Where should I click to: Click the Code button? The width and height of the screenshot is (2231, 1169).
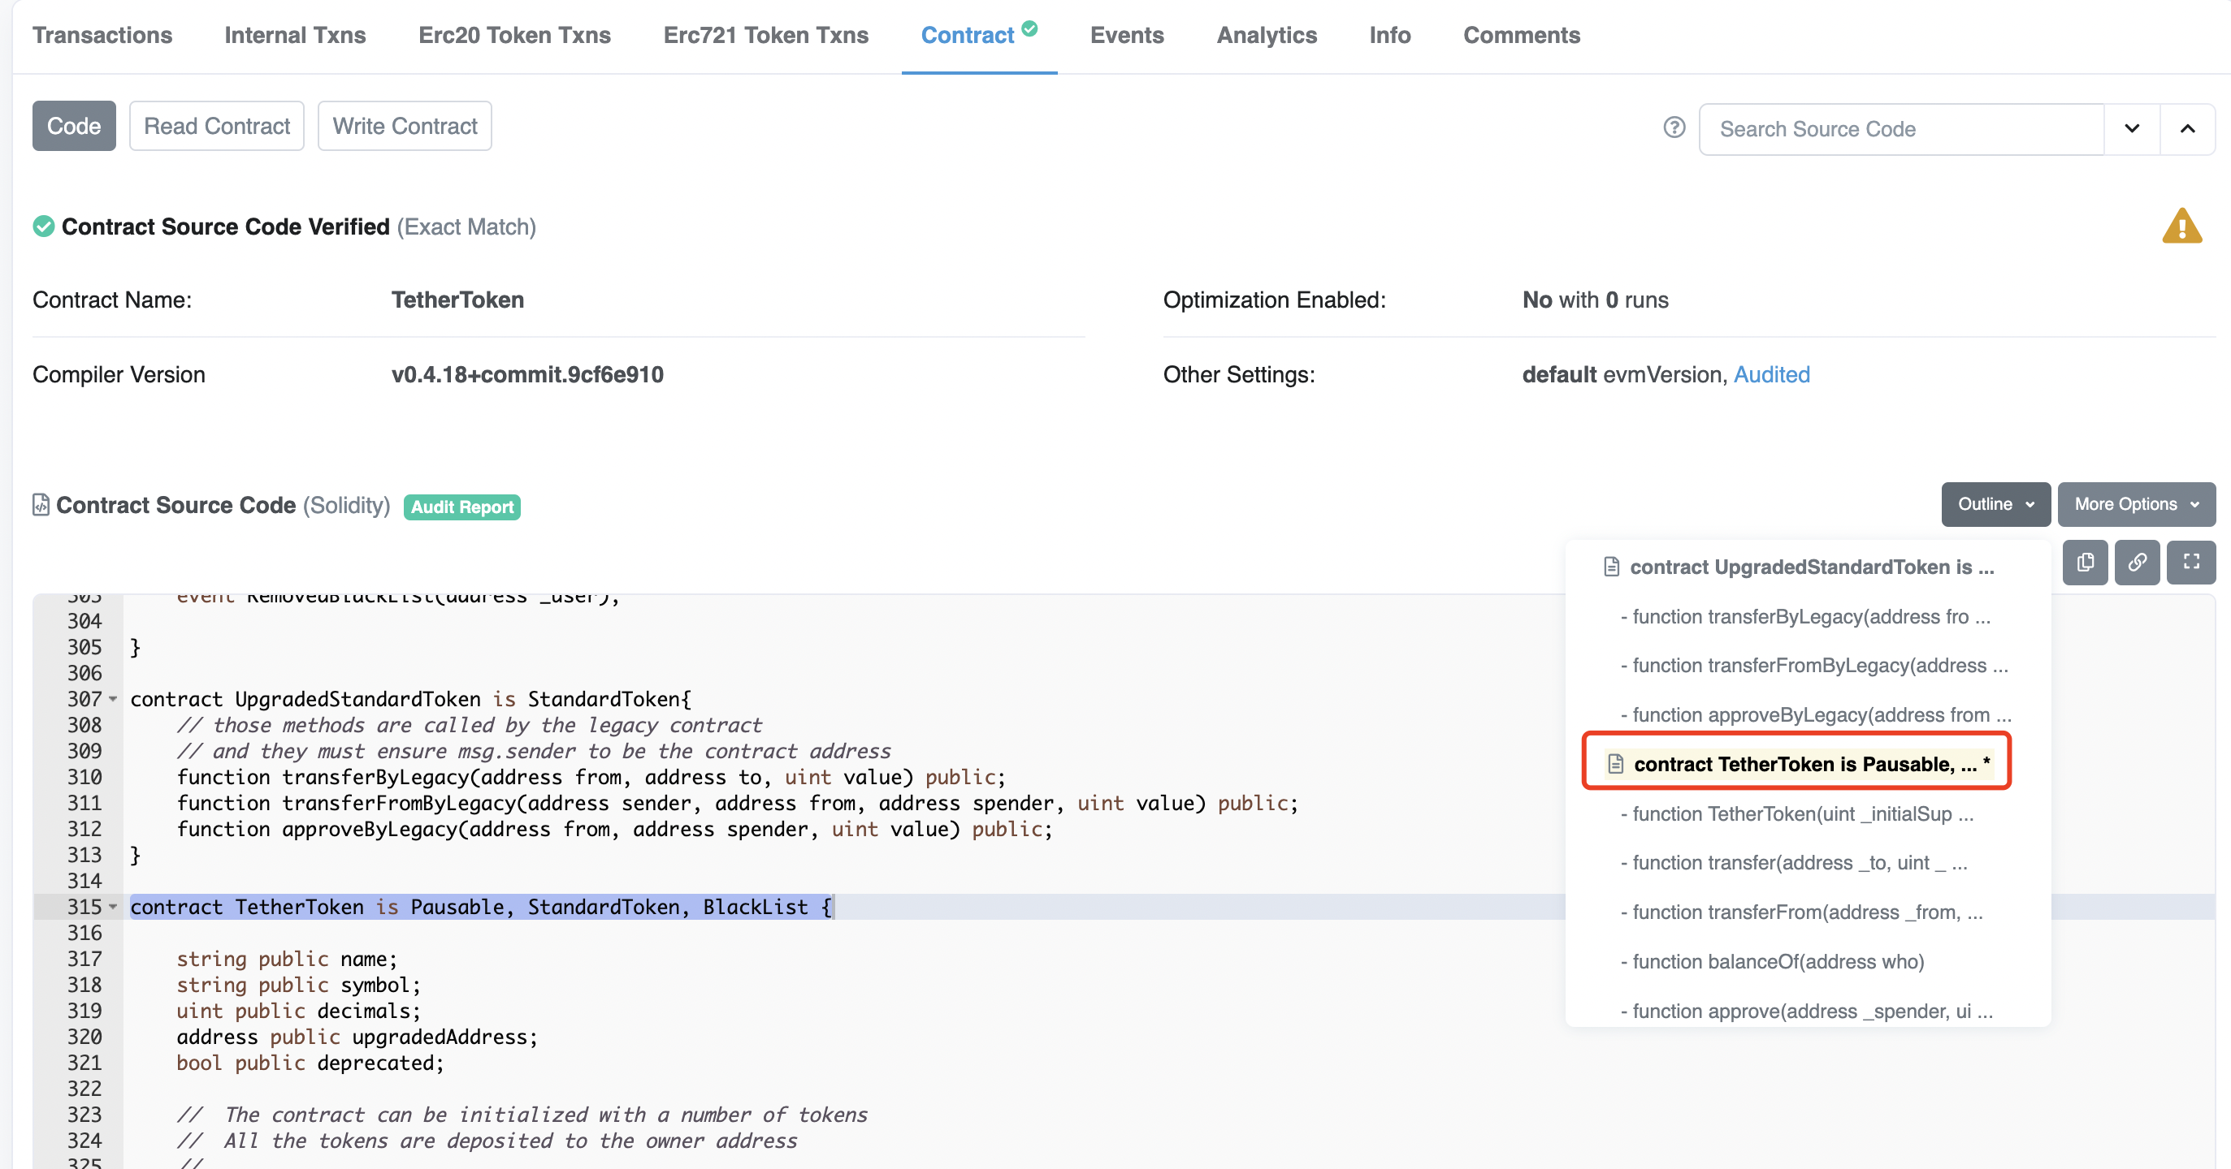click(x=74, y=127)
